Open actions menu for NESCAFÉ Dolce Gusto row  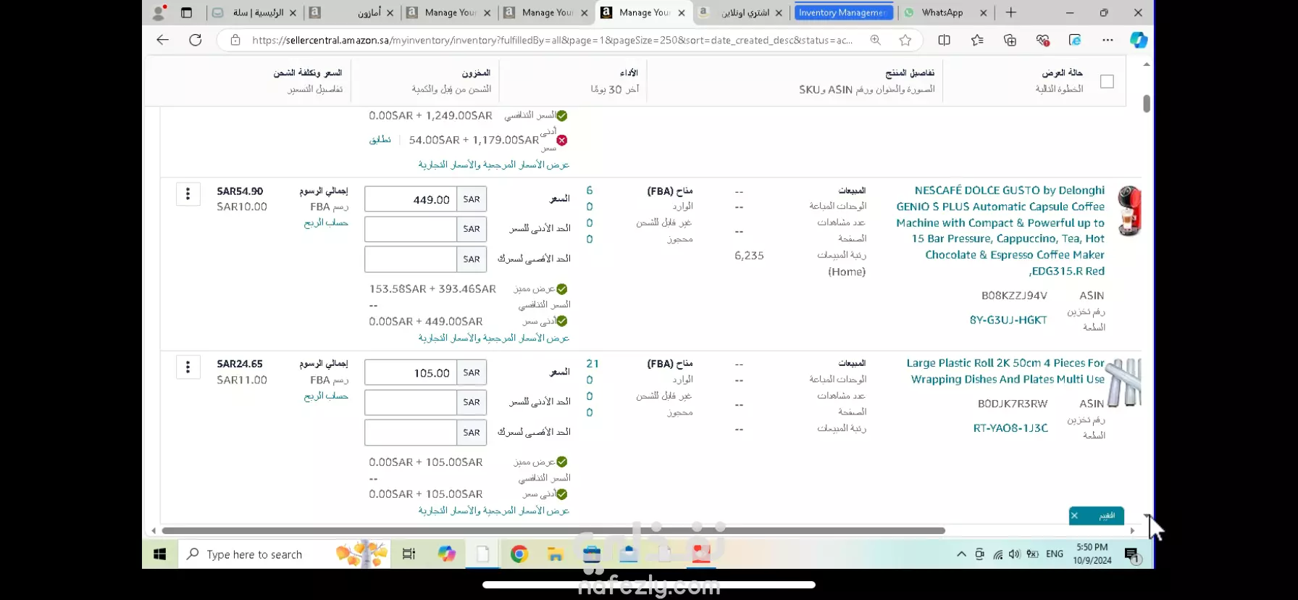[188, 193]
